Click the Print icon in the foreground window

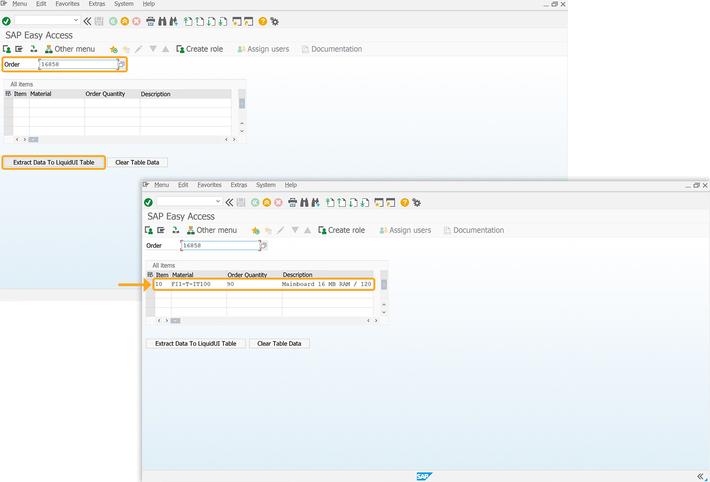(293, 202)
